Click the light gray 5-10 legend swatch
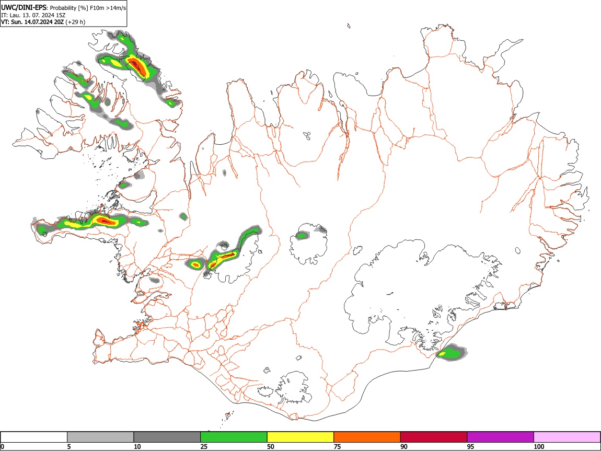The image size is (601, 451). point(100,437)
